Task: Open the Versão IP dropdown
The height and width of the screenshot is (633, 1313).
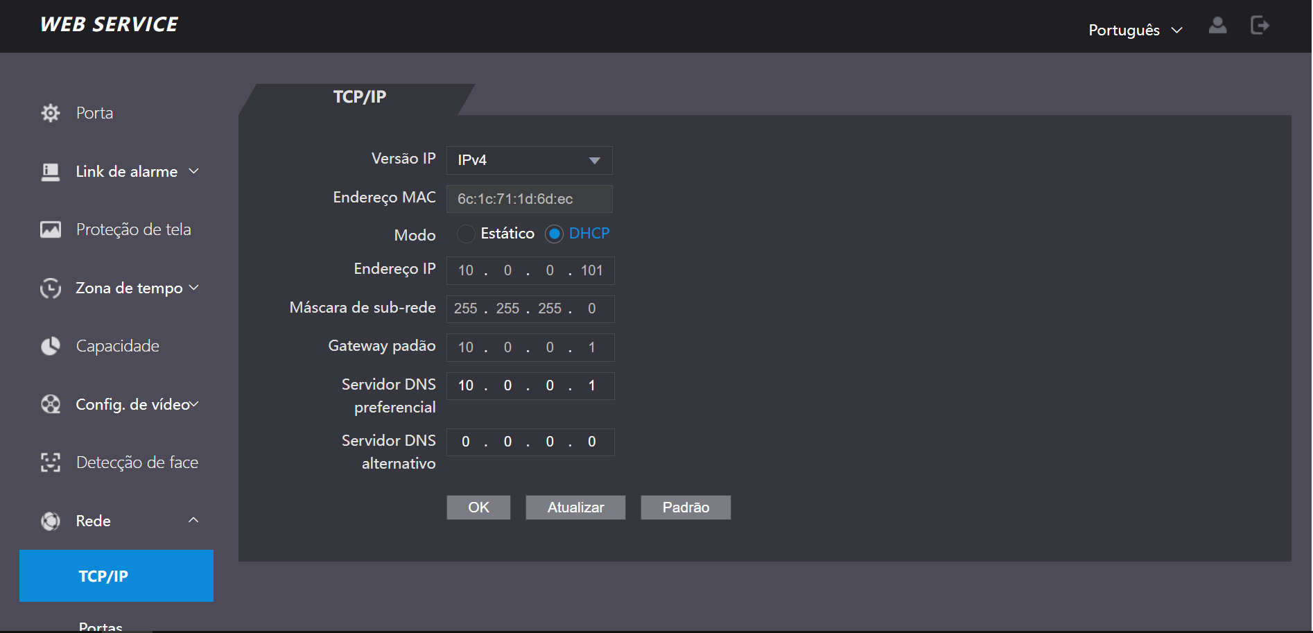Action: [530, 160]
